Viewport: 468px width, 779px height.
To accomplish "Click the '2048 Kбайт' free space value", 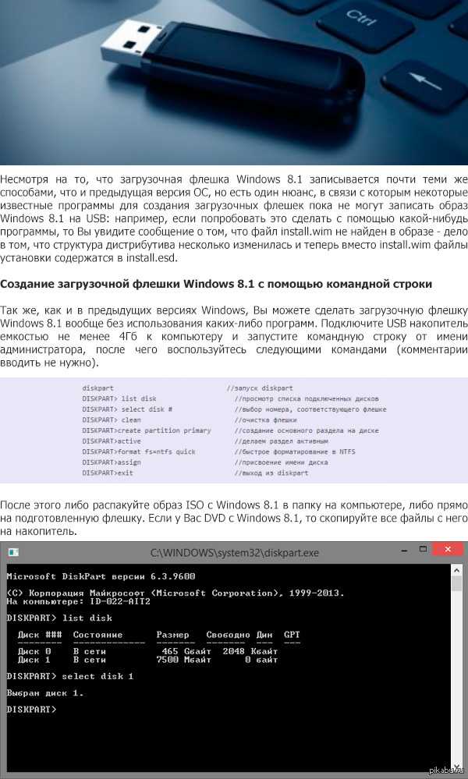I will (x=250, y=651).
